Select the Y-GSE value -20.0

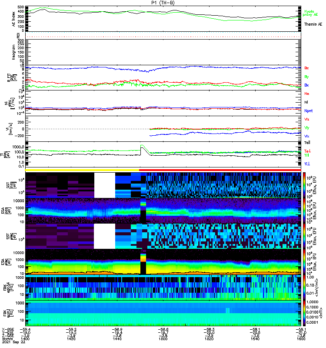[x=209, y=332]
